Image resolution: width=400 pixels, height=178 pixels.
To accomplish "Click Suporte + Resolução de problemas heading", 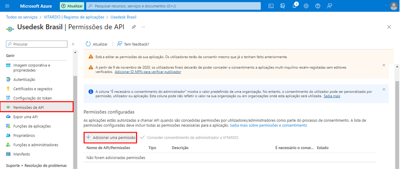I will (36, 165).
